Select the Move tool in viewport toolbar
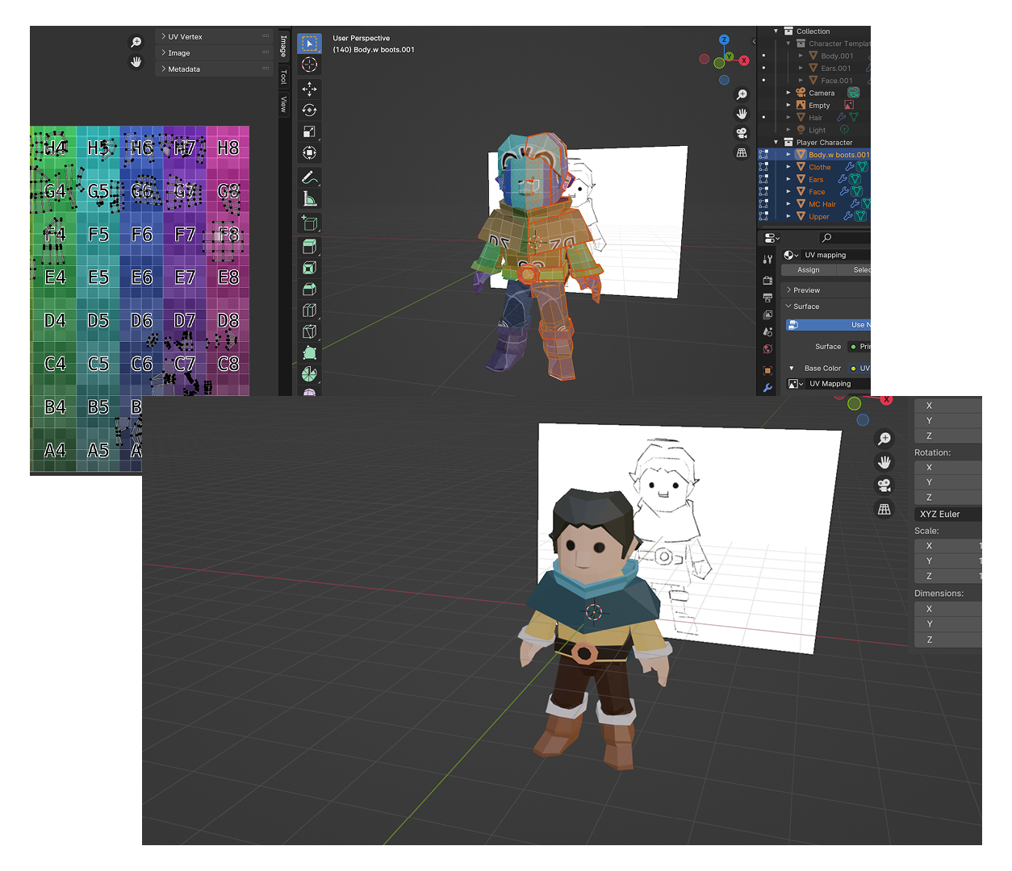 (309, 90)
